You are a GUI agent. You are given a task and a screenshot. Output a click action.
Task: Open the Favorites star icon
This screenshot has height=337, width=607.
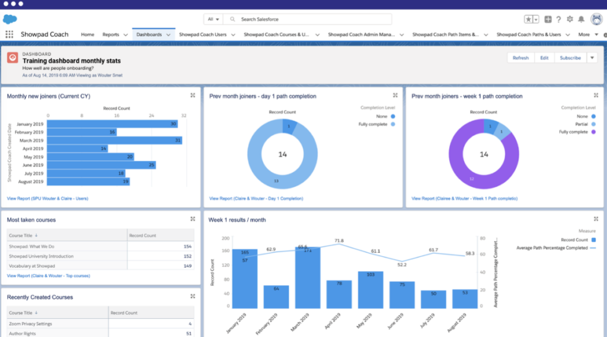click(x=528, y=19)
